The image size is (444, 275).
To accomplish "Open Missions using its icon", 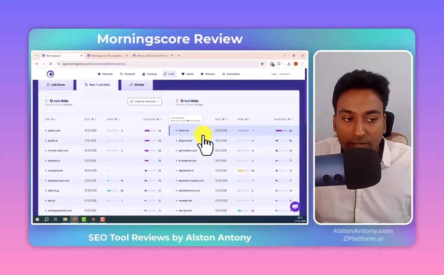I will click(x=202, y=74).
